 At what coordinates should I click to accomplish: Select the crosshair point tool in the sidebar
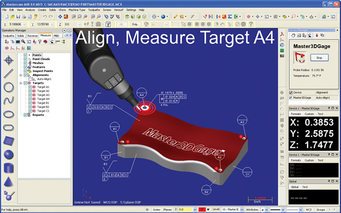(9, 60)
